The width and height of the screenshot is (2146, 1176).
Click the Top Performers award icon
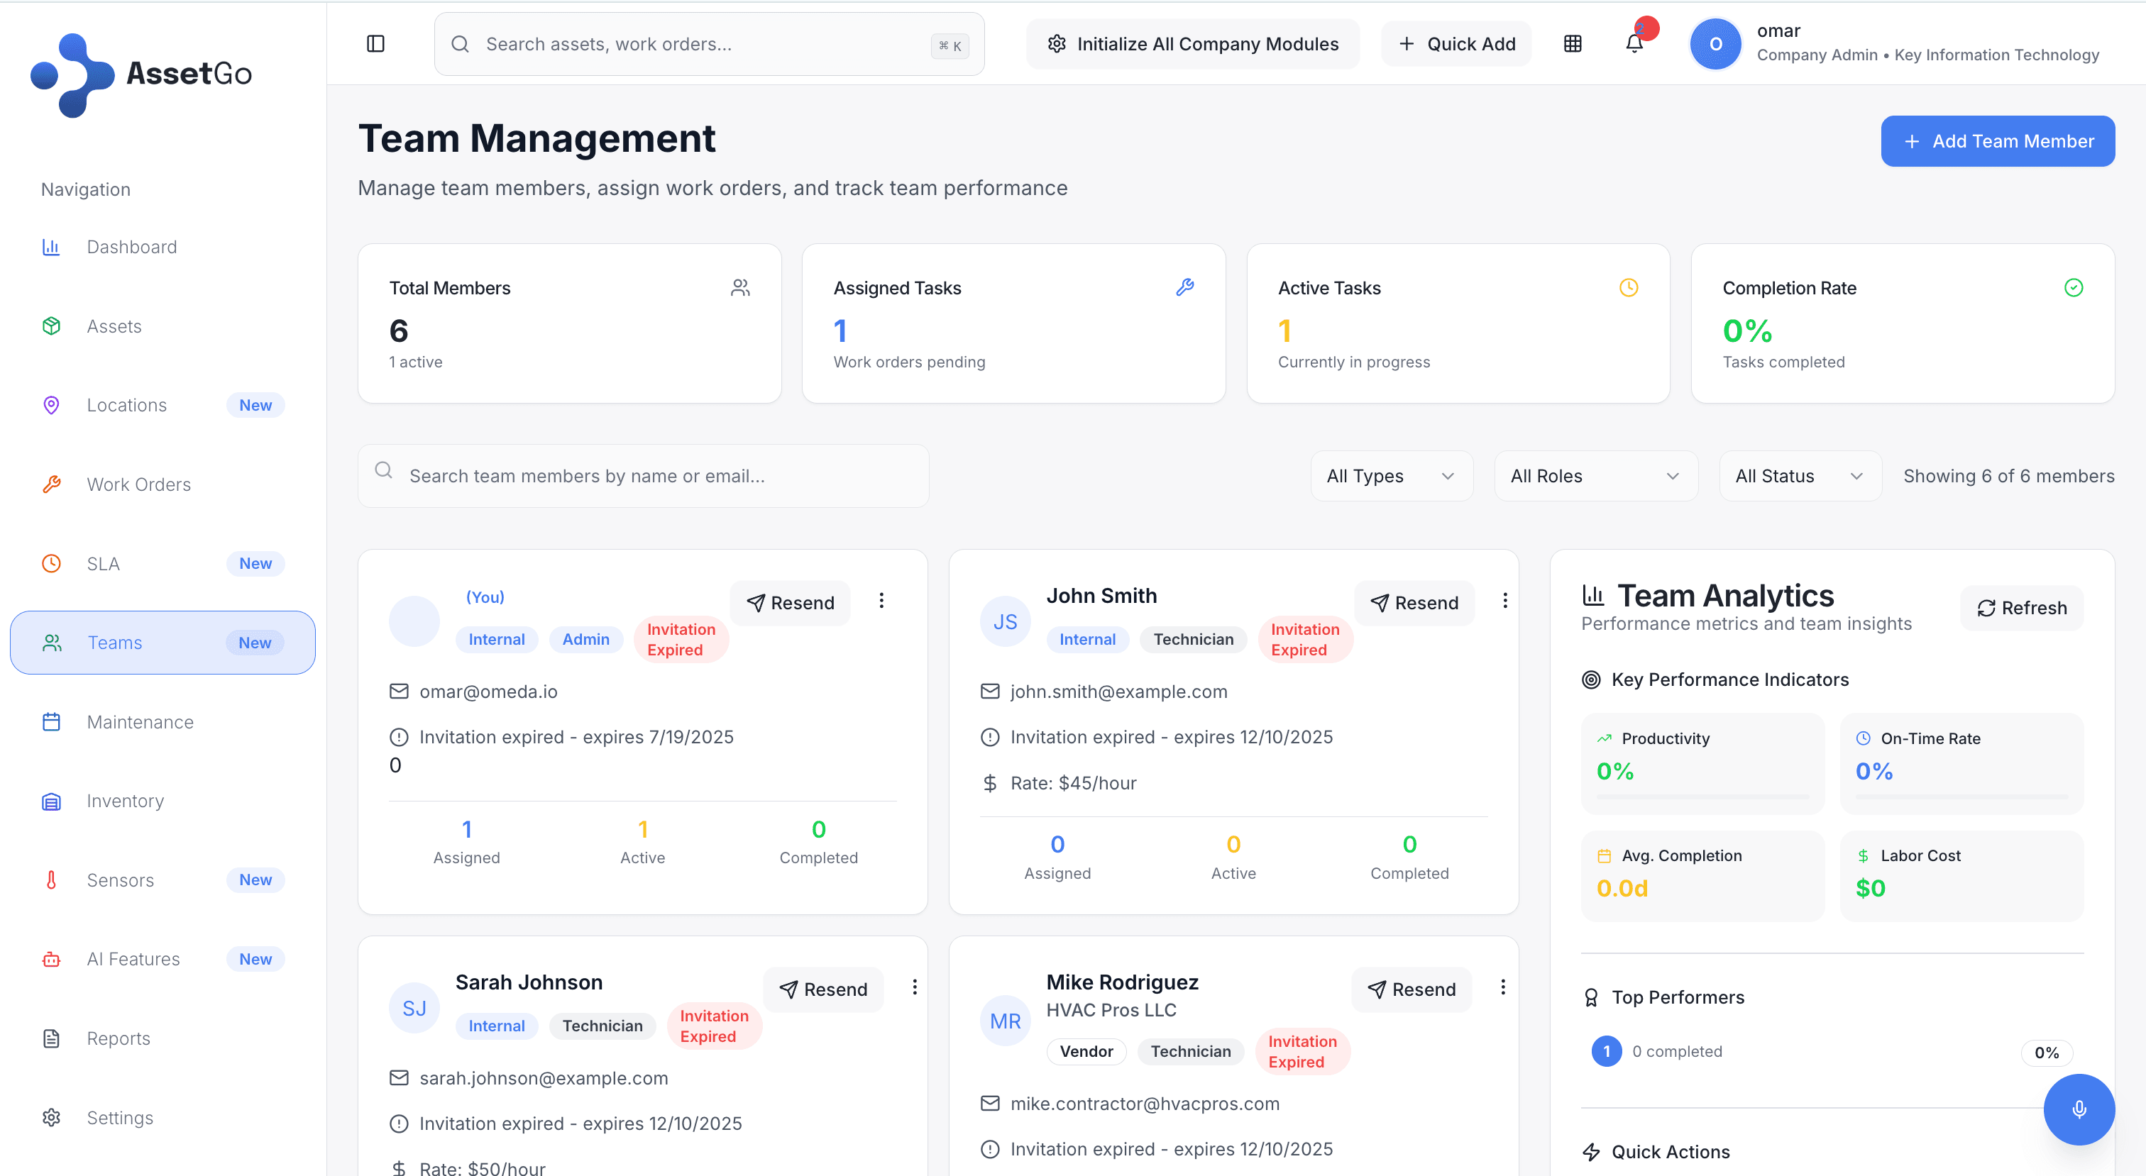(x=1591, y=997)
